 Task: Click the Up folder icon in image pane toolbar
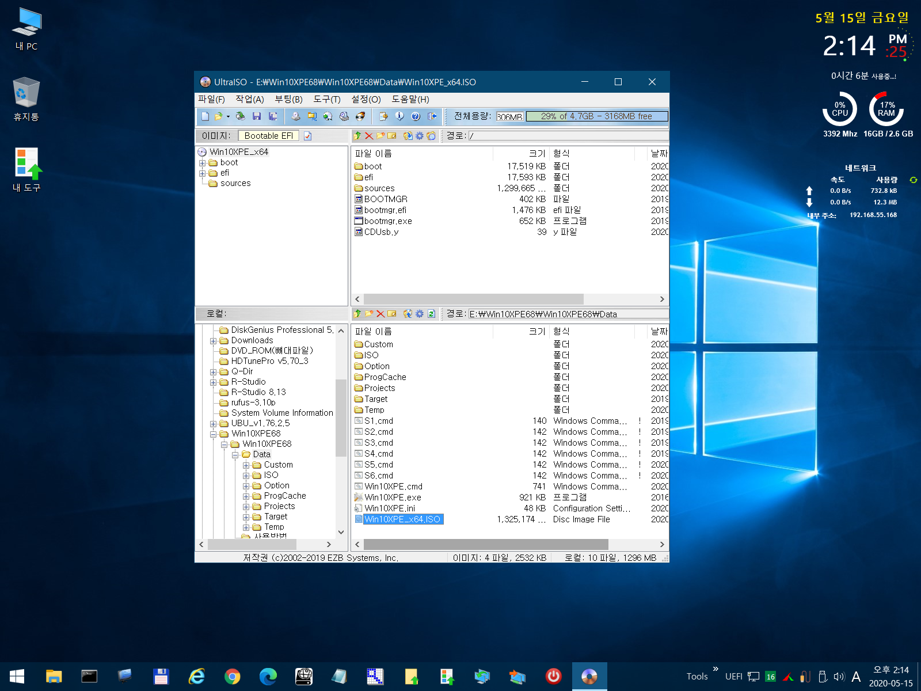tap(357, 136)
